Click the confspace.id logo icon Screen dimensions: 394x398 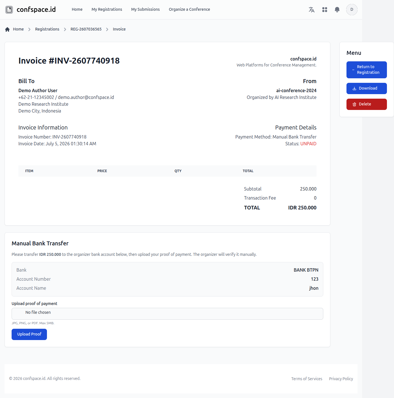tap(9, 10)
